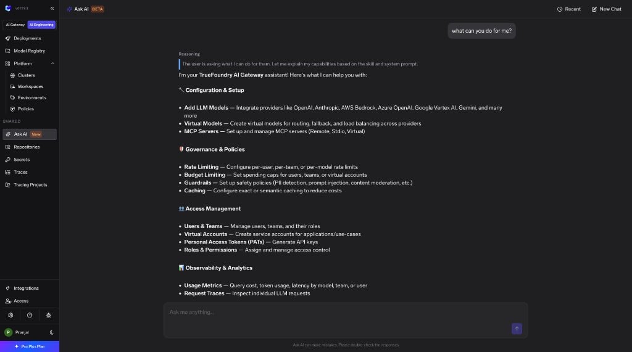Click the BETA badge in the header
Screen dimensions: 632x352
point(98,9)
